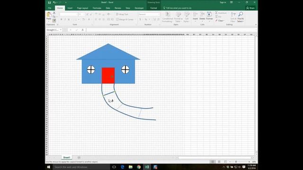Switch to the Page Layout tab
Image resolution: width=303 pixels, height=170 pixels.
tap(82, 8)
